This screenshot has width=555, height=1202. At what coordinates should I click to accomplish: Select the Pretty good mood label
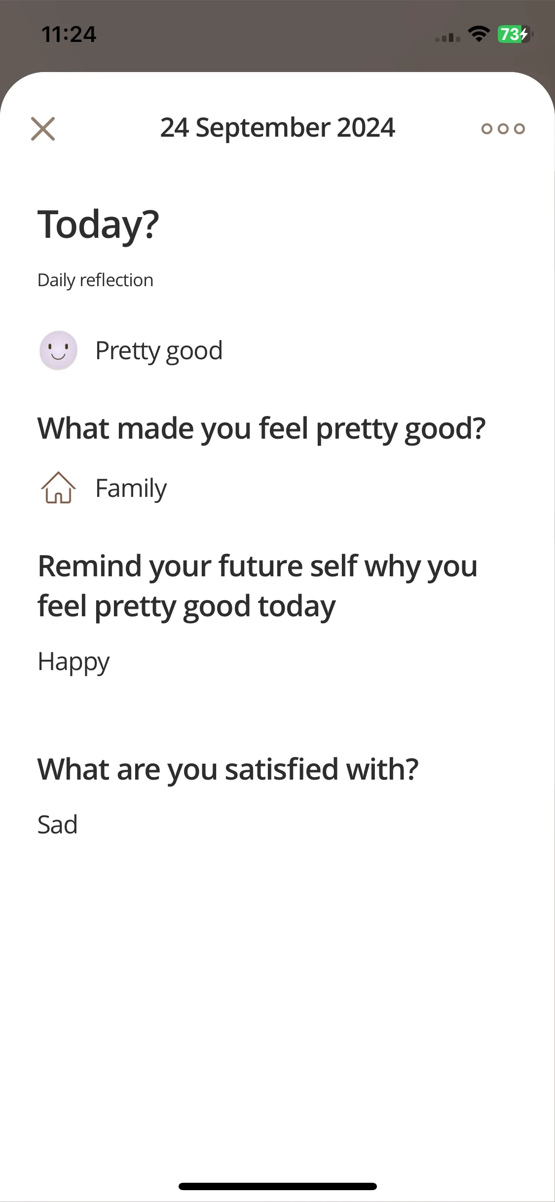click(x=159, y=351)
